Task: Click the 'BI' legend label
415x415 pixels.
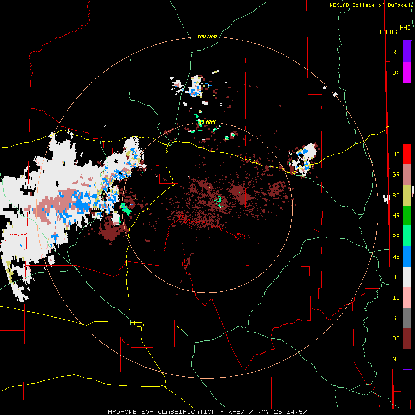Action: (x=396, y=338)
